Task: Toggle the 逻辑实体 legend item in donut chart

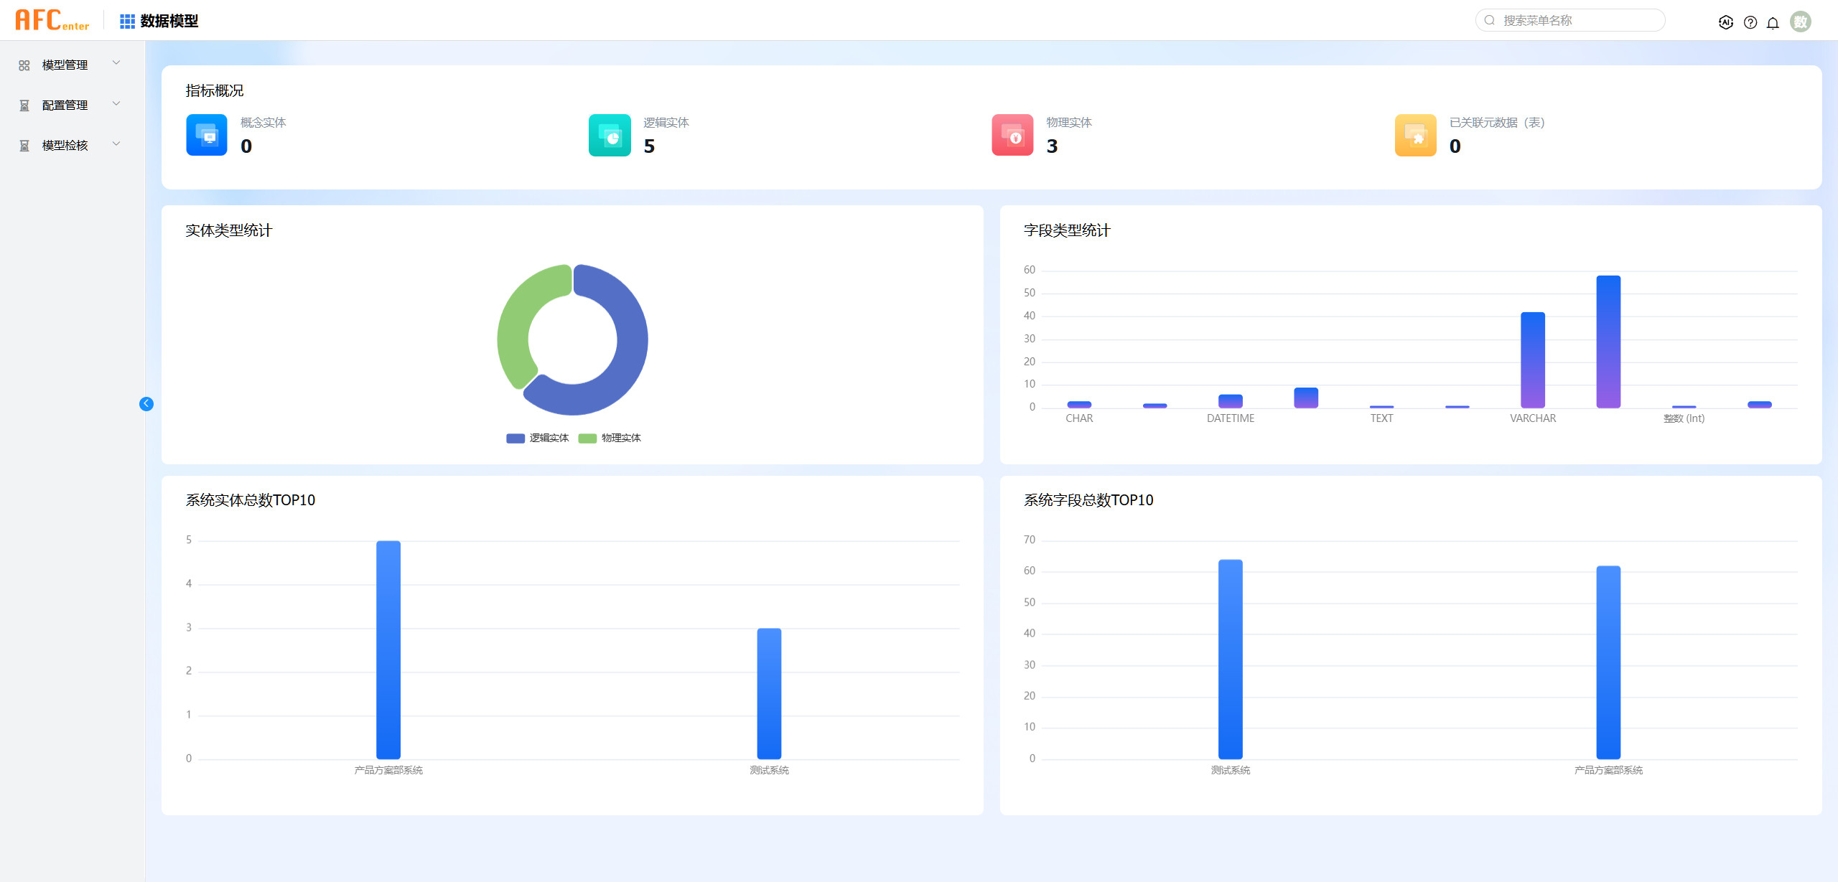Action: click(x=538, y=438)
